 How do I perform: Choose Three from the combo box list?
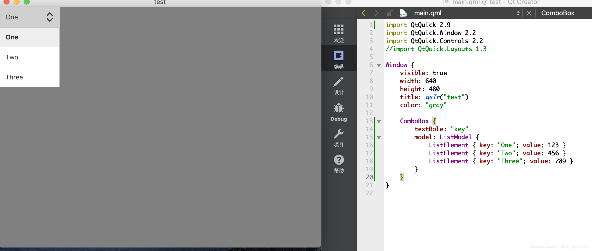coord(30,77)
